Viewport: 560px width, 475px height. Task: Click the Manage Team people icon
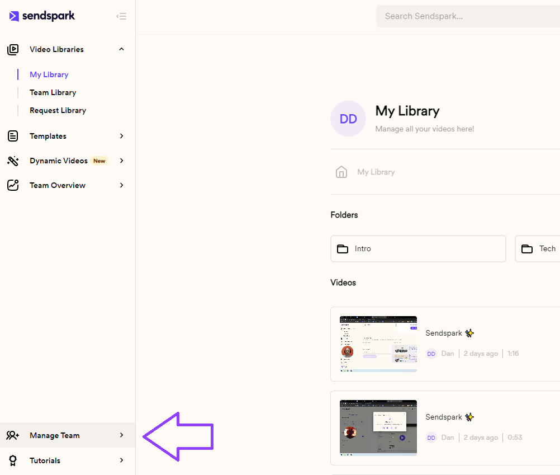tap(12, 435)
